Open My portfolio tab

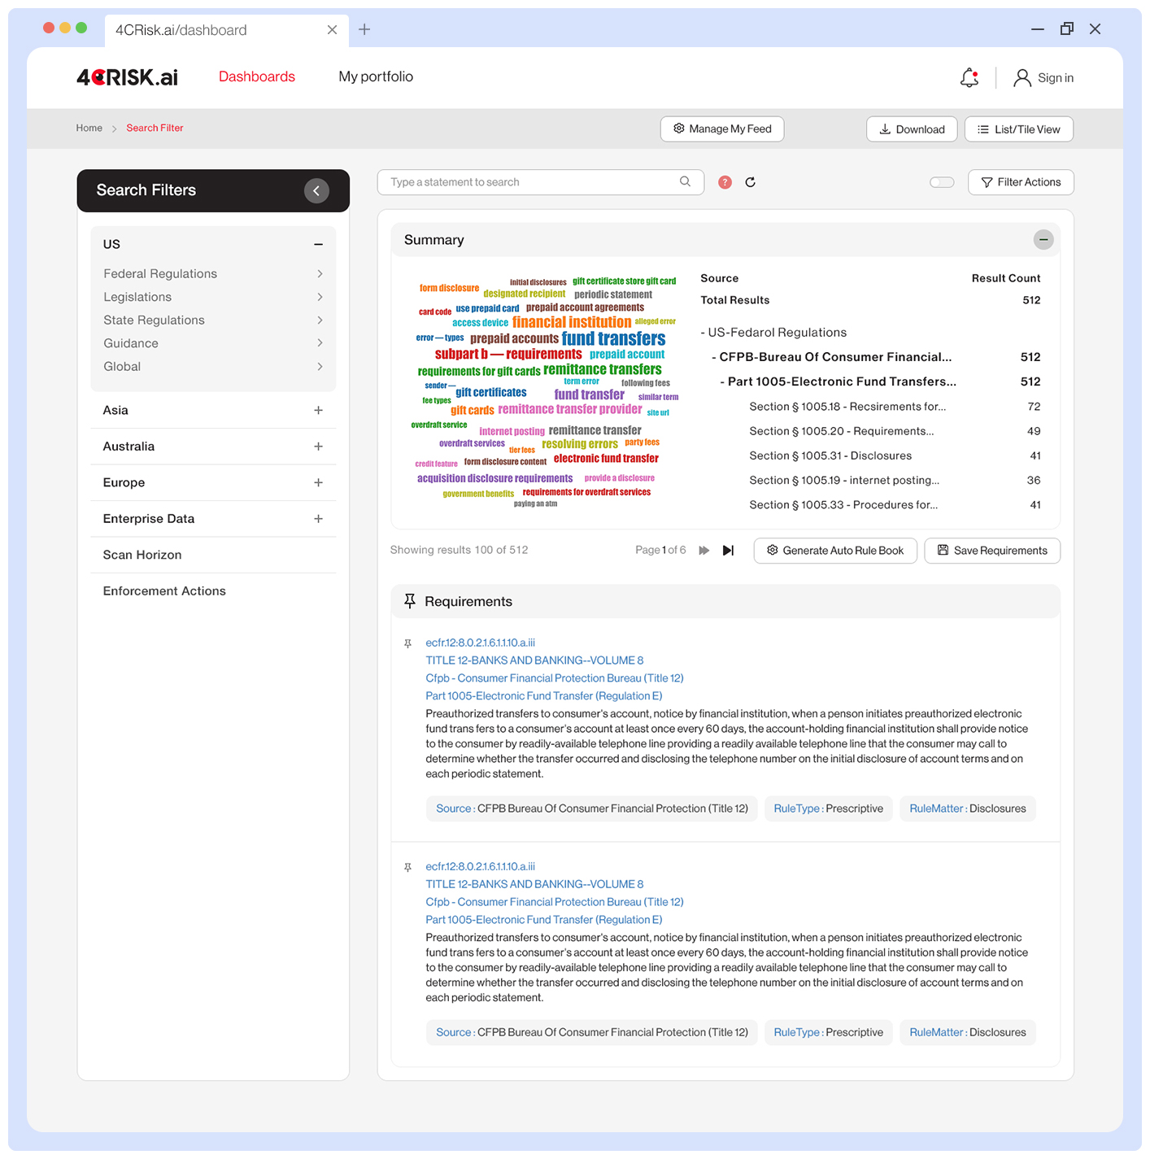pyautogui.click(x=376, y=76)
